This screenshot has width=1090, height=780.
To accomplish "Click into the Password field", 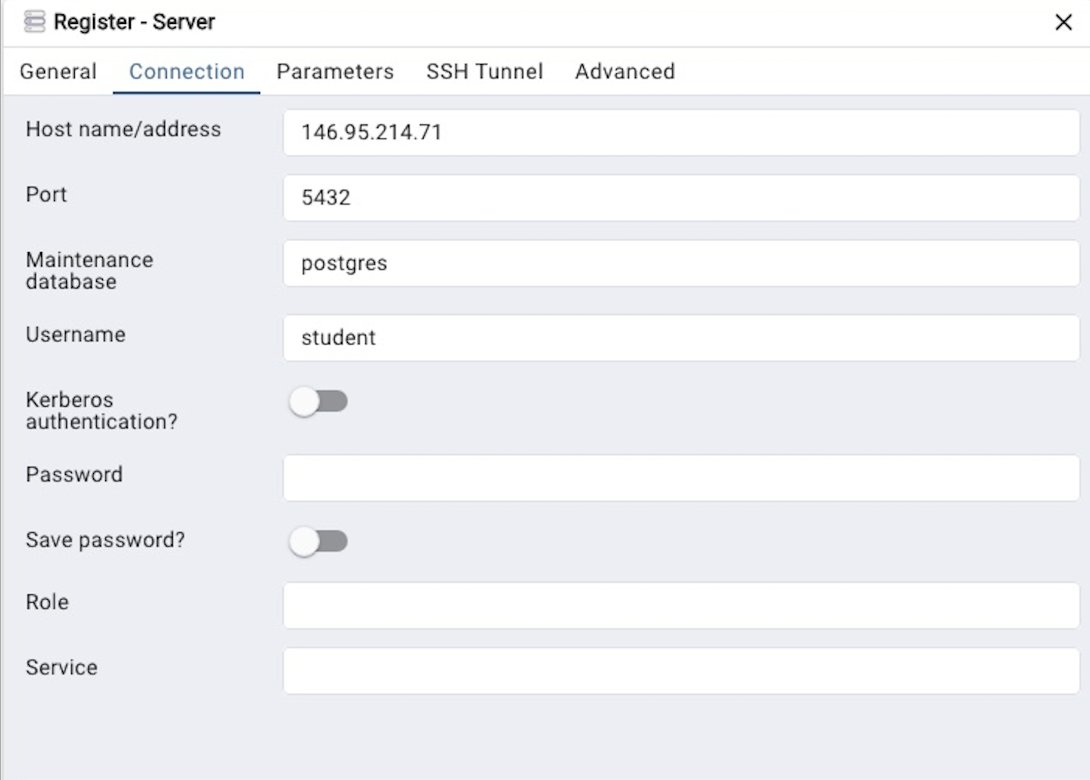I will (x=681, y=478).
